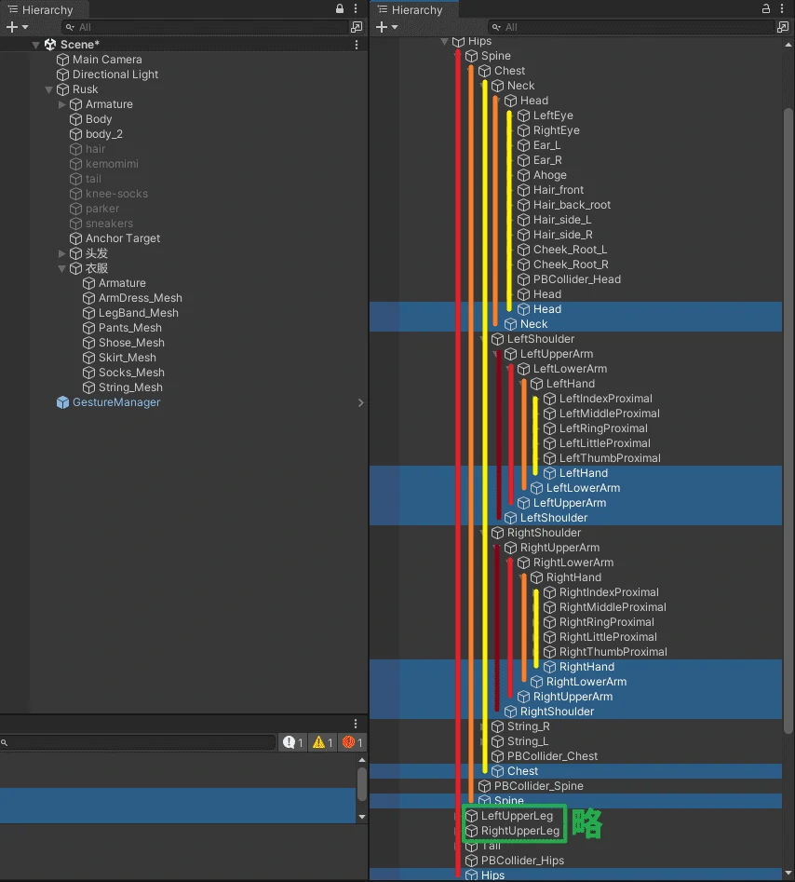Open the plus create dropdown in the left Hierarchy
Viewport: 795px width, 882px height.
coord(19,28)
